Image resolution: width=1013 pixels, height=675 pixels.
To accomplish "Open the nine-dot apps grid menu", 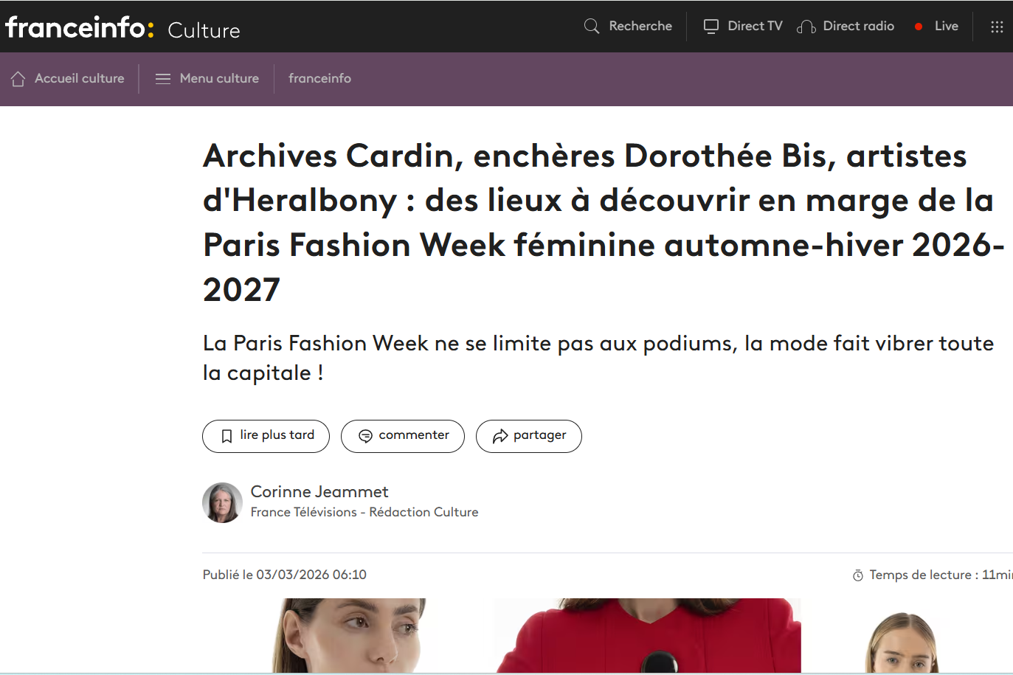I will (997, 27).
